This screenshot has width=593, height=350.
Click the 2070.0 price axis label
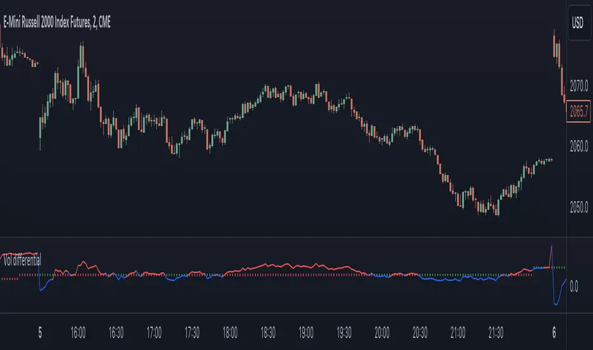pos(579,86)
